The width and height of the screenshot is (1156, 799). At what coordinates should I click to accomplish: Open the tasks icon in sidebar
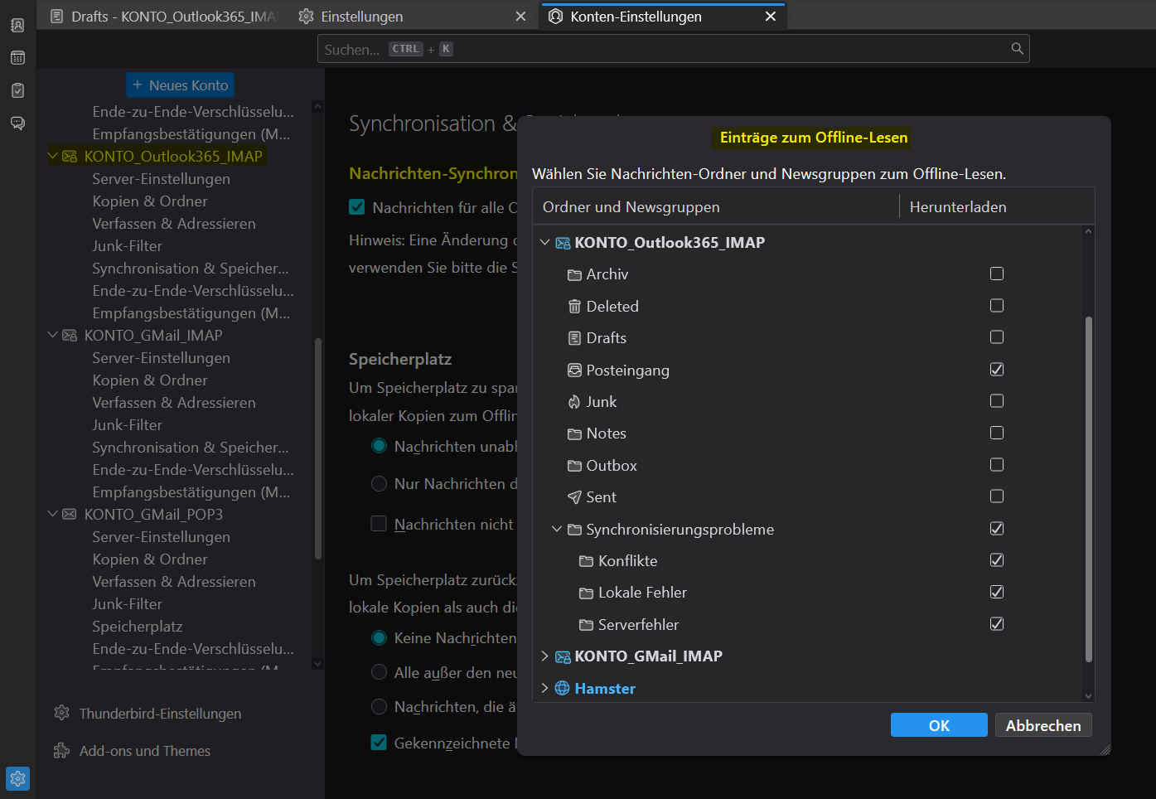tap(17, 90)
